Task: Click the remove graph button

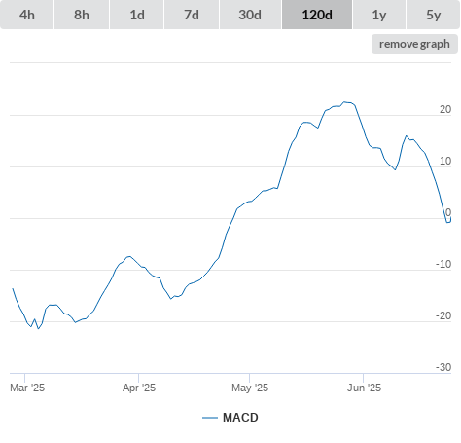Action: coord(414,44)
